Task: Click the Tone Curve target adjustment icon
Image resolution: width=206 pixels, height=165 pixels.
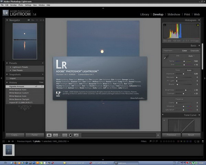Action: click(x=164, y=120)
